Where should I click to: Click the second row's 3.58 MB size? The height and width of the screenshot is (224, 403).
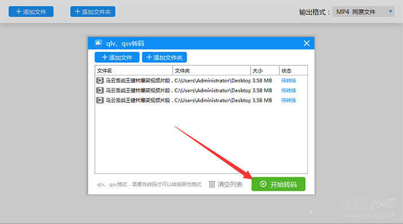point(262,90)
